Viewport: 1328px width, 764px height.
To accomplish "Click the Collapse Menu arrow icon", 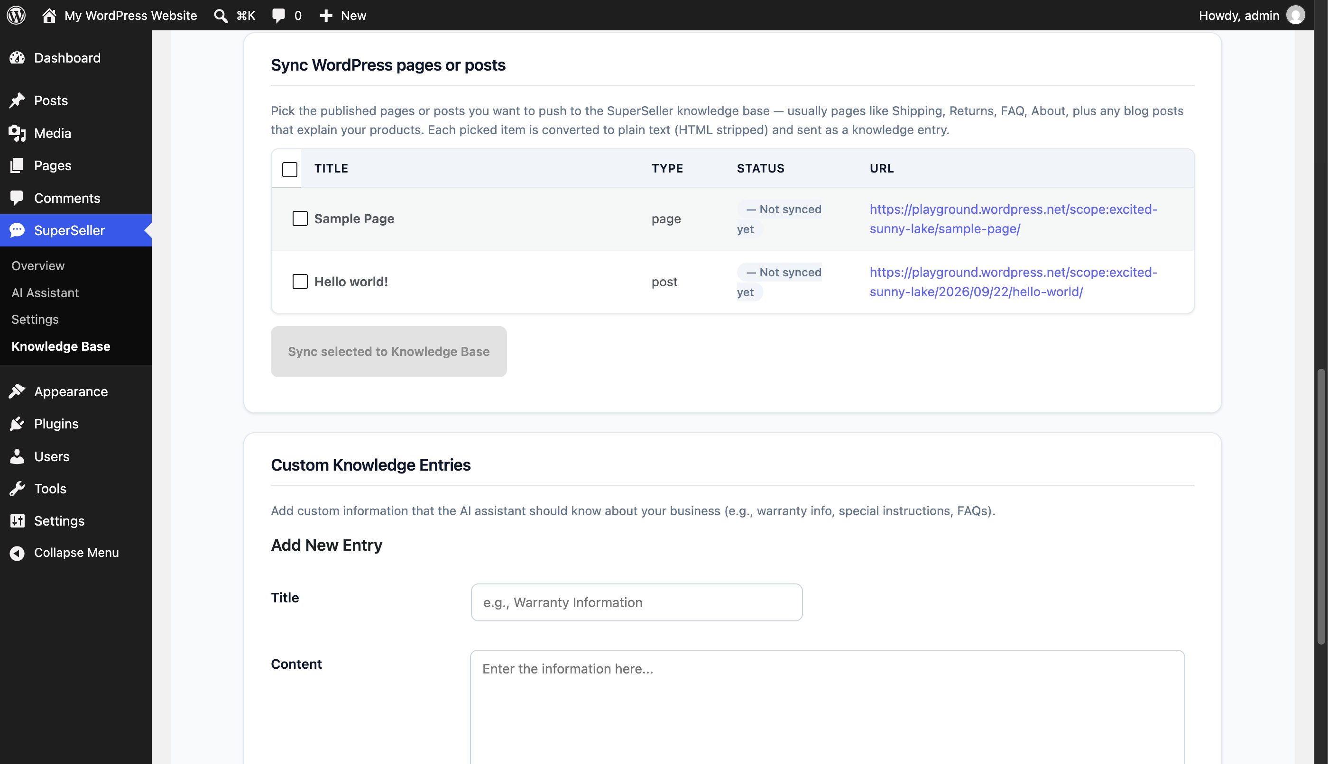I will point(17,553).
